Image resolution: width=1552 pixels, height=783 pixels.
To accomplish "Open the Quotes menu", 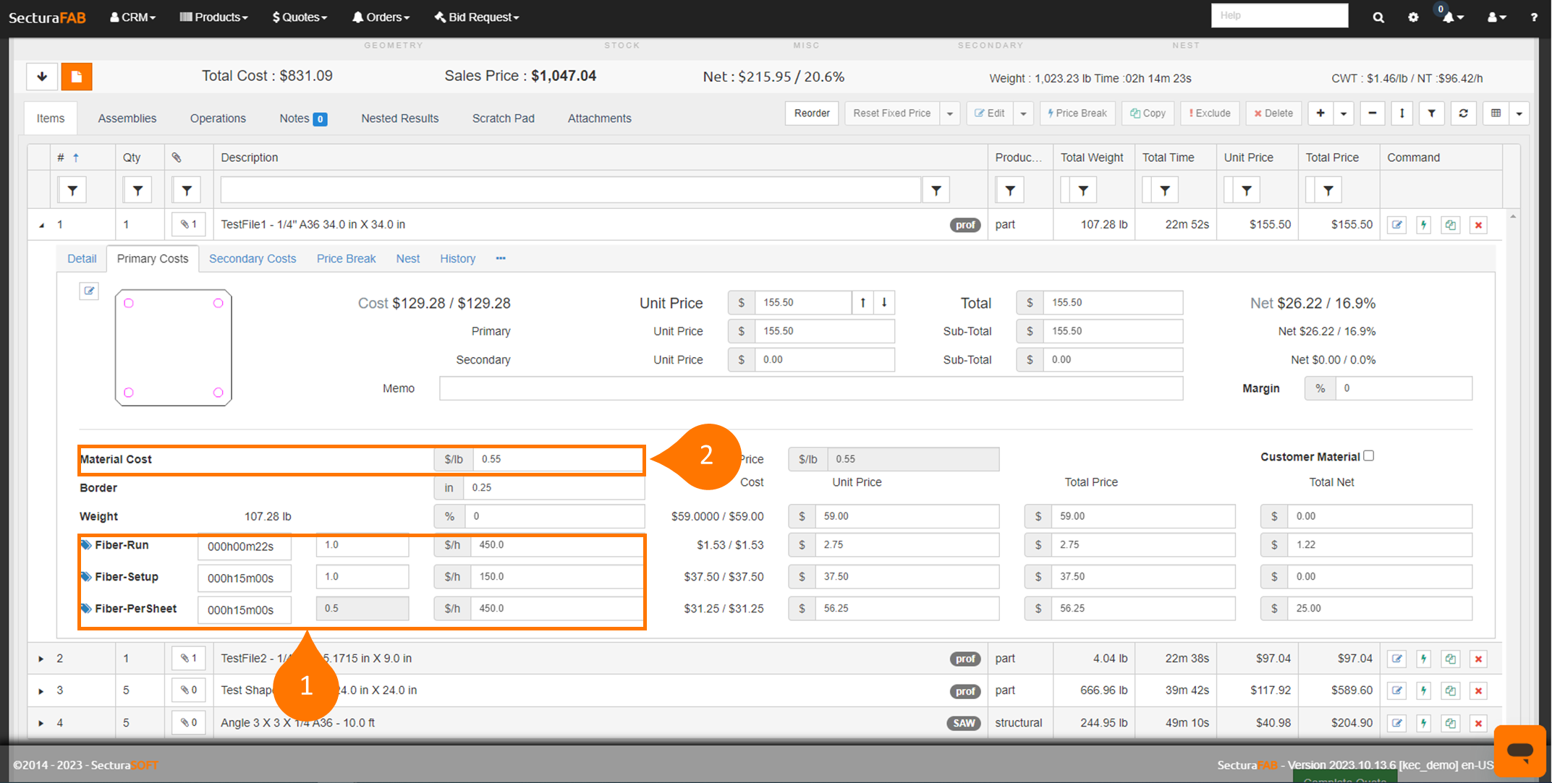I will pos(300,17).
